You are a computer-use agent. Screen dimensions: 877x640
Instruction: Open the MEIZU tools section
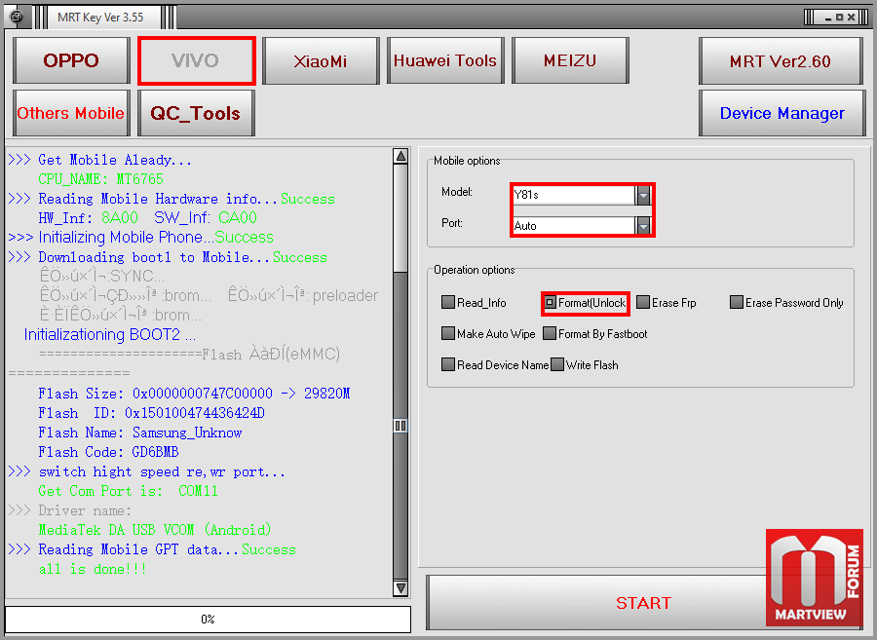pos(570,60)
